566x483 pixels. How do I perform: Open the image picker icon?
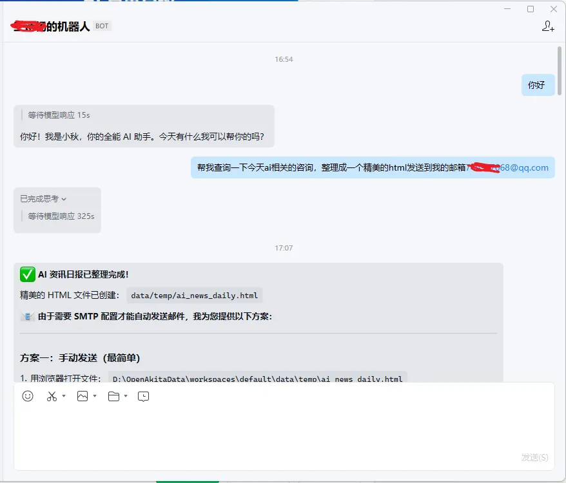[83, 396]
